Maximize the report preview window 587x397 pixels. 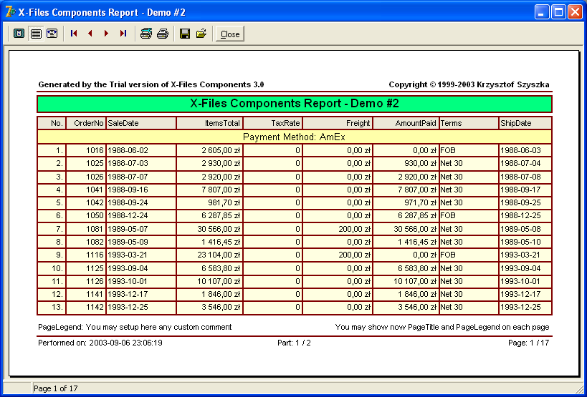[559, 11]
